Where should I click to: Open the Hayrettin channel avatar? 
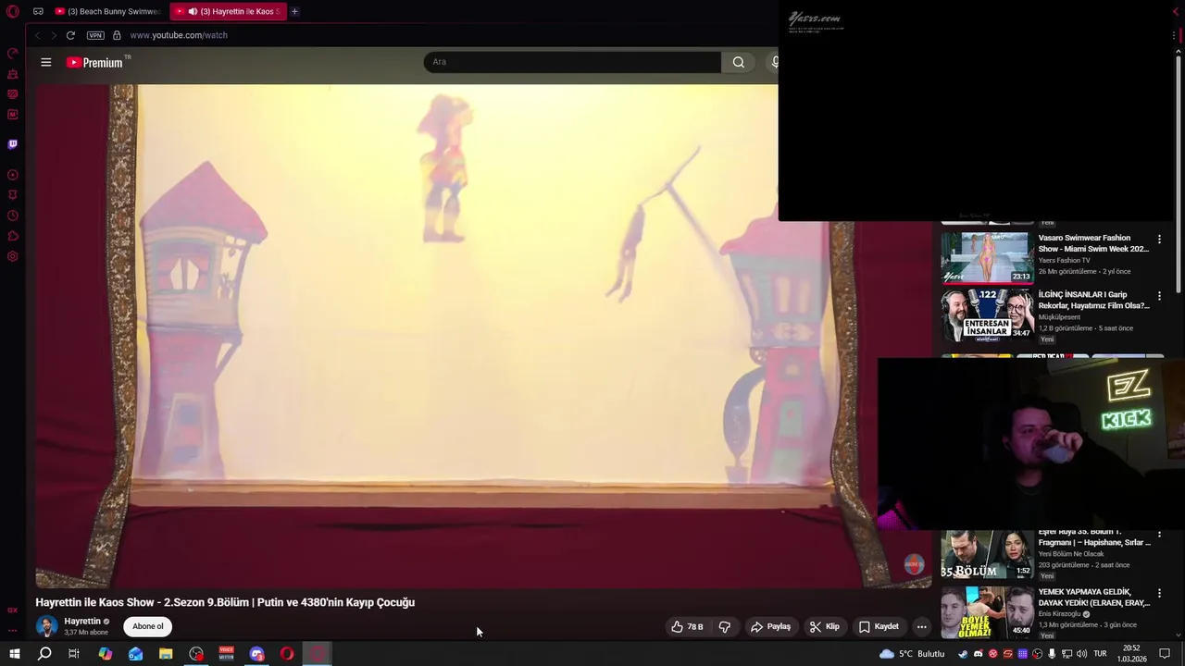tap(46, 626)
